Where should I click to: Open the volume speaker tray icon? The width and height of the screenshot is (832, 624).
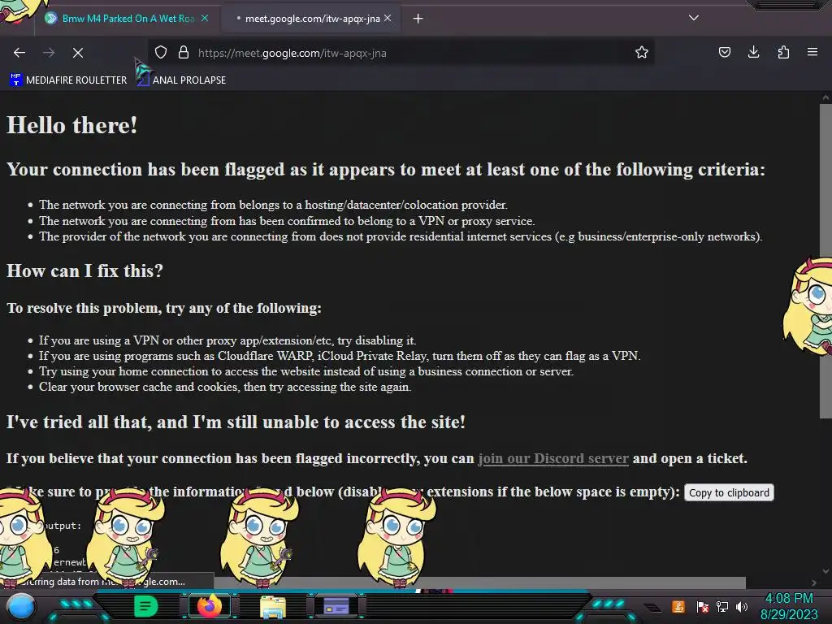coord(742,606)
